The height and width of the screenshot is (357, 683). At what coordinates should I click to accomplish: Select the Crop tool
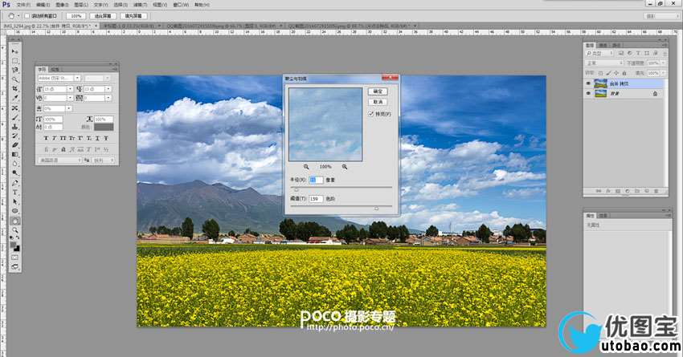point(14,89)
